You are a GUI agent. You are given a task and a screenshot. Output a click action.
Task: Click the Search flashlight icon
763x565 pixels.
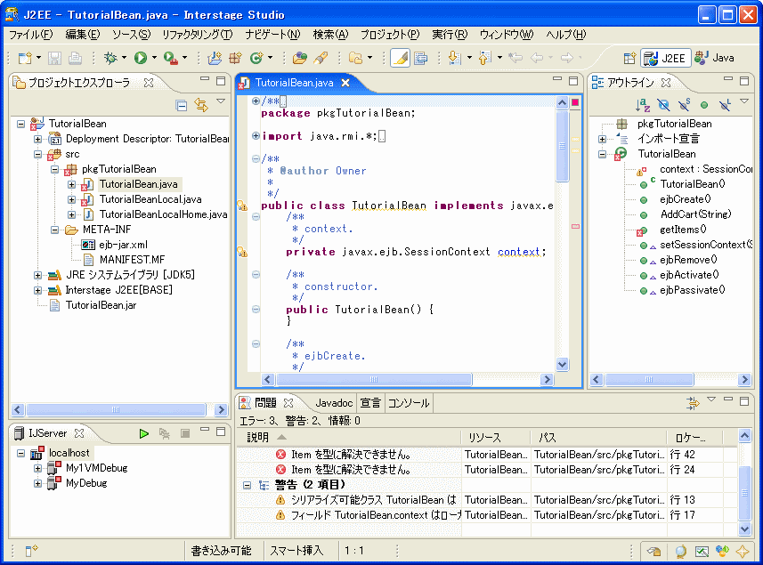[321, 59]
